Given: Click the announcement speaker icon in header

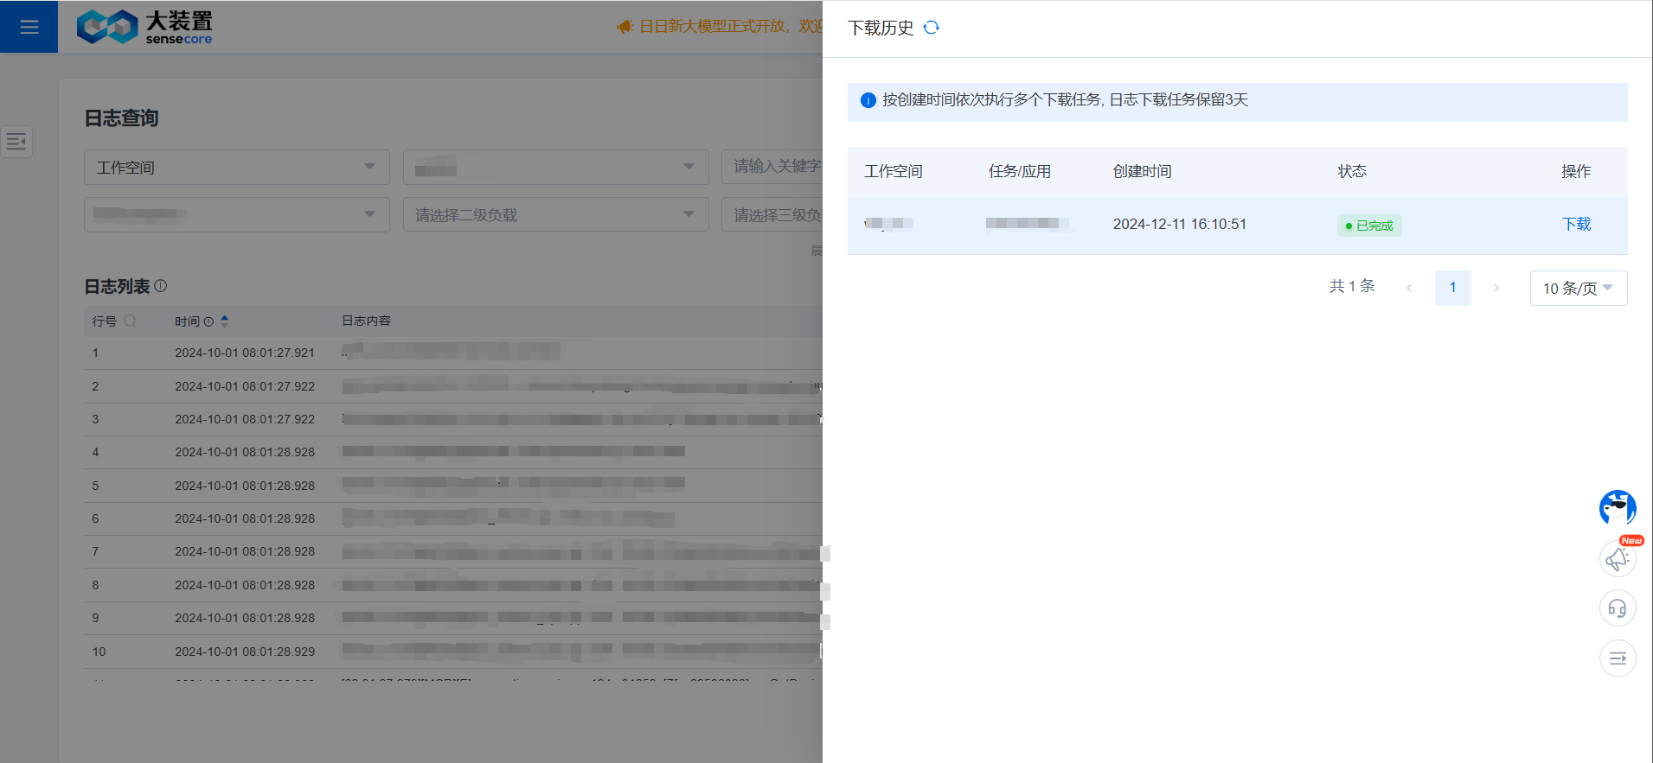Looking at the screenshot, I should [x=625, y=27].
